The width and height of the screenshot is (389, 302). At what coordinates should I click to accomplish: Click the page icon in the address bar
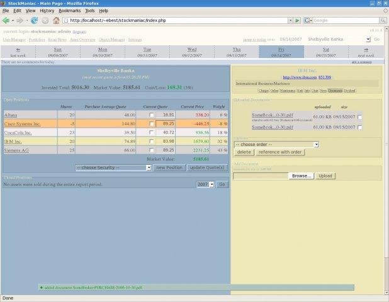click(x=66, y=21)
